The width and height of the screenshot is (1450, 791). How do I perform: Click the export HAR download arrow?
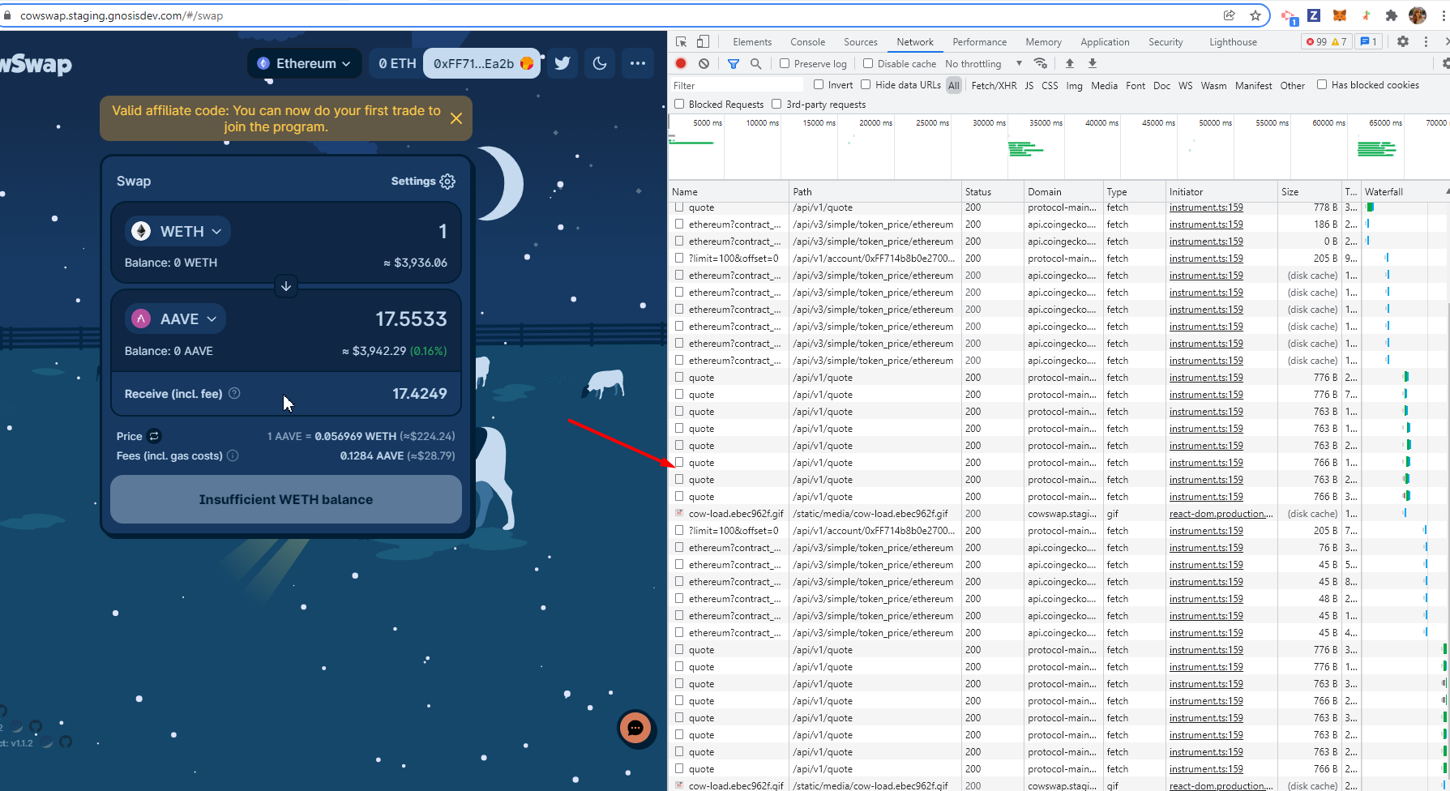point(1093,63)
